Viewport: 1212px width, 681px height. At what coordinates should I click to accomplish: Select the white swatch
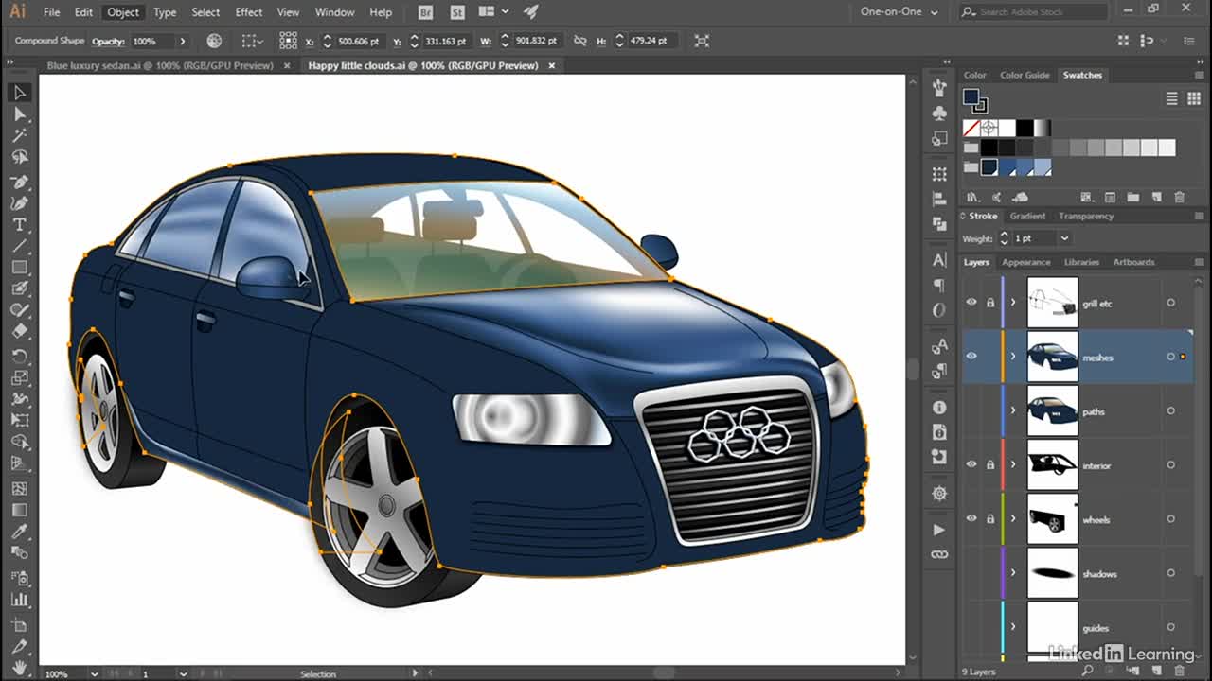[1007, 128]
